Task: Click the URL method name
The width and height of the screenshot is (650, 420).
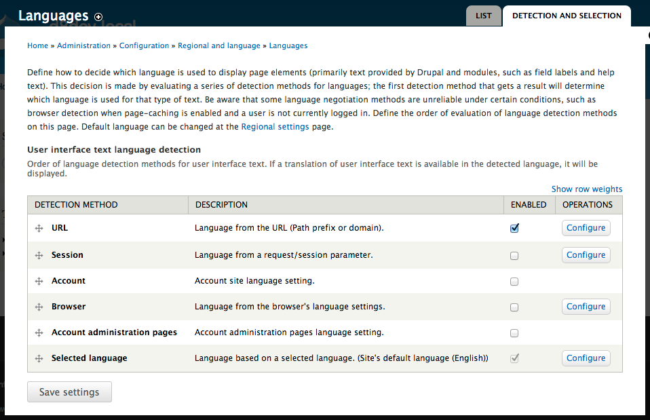Action: coord(60,227)
